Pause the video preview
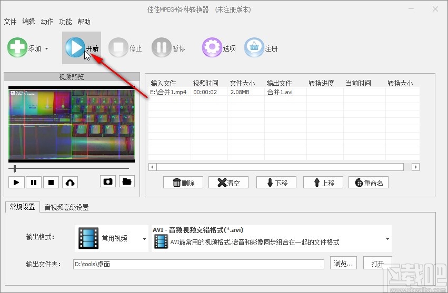448x293 pixels. [x=34, y=183]
